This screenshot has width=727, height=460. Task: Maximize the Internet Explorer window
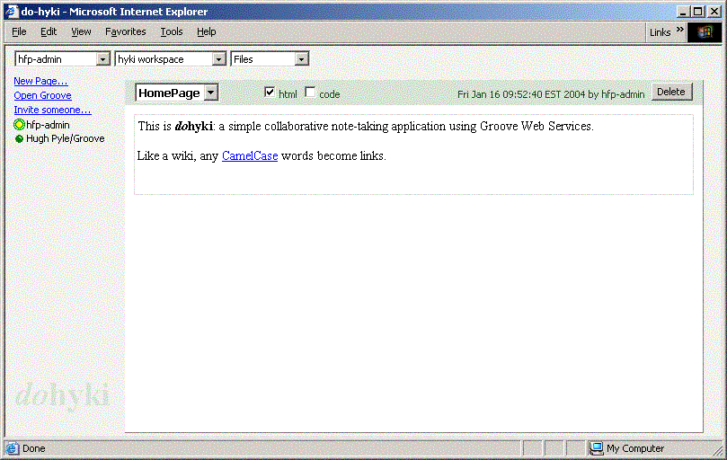[x=697, y=12]
